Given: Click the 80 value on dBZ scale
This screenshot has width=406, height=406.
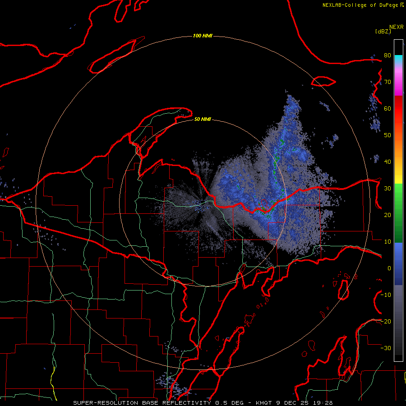Looking at the screenshot, I should [388, 55].
